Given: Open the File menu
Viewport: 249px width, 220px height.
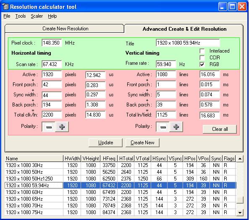Looking at the screenshot, I should (7, 16).
